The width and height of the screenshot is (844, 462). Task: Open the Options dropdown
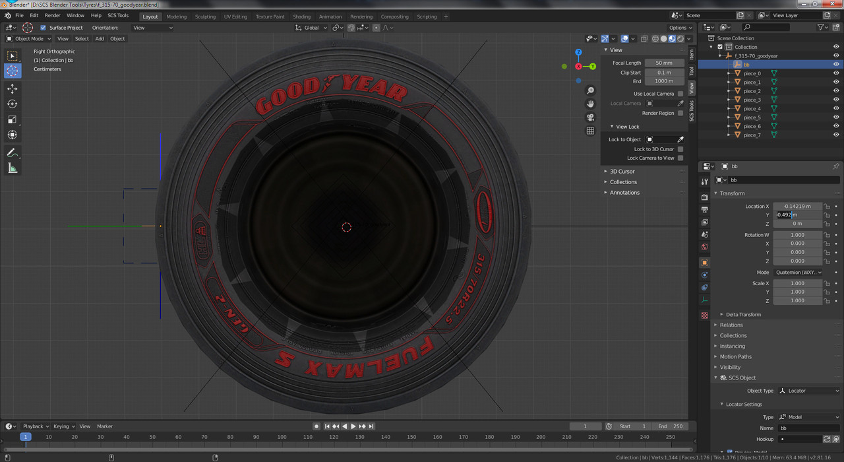click(x=680, y=28)
